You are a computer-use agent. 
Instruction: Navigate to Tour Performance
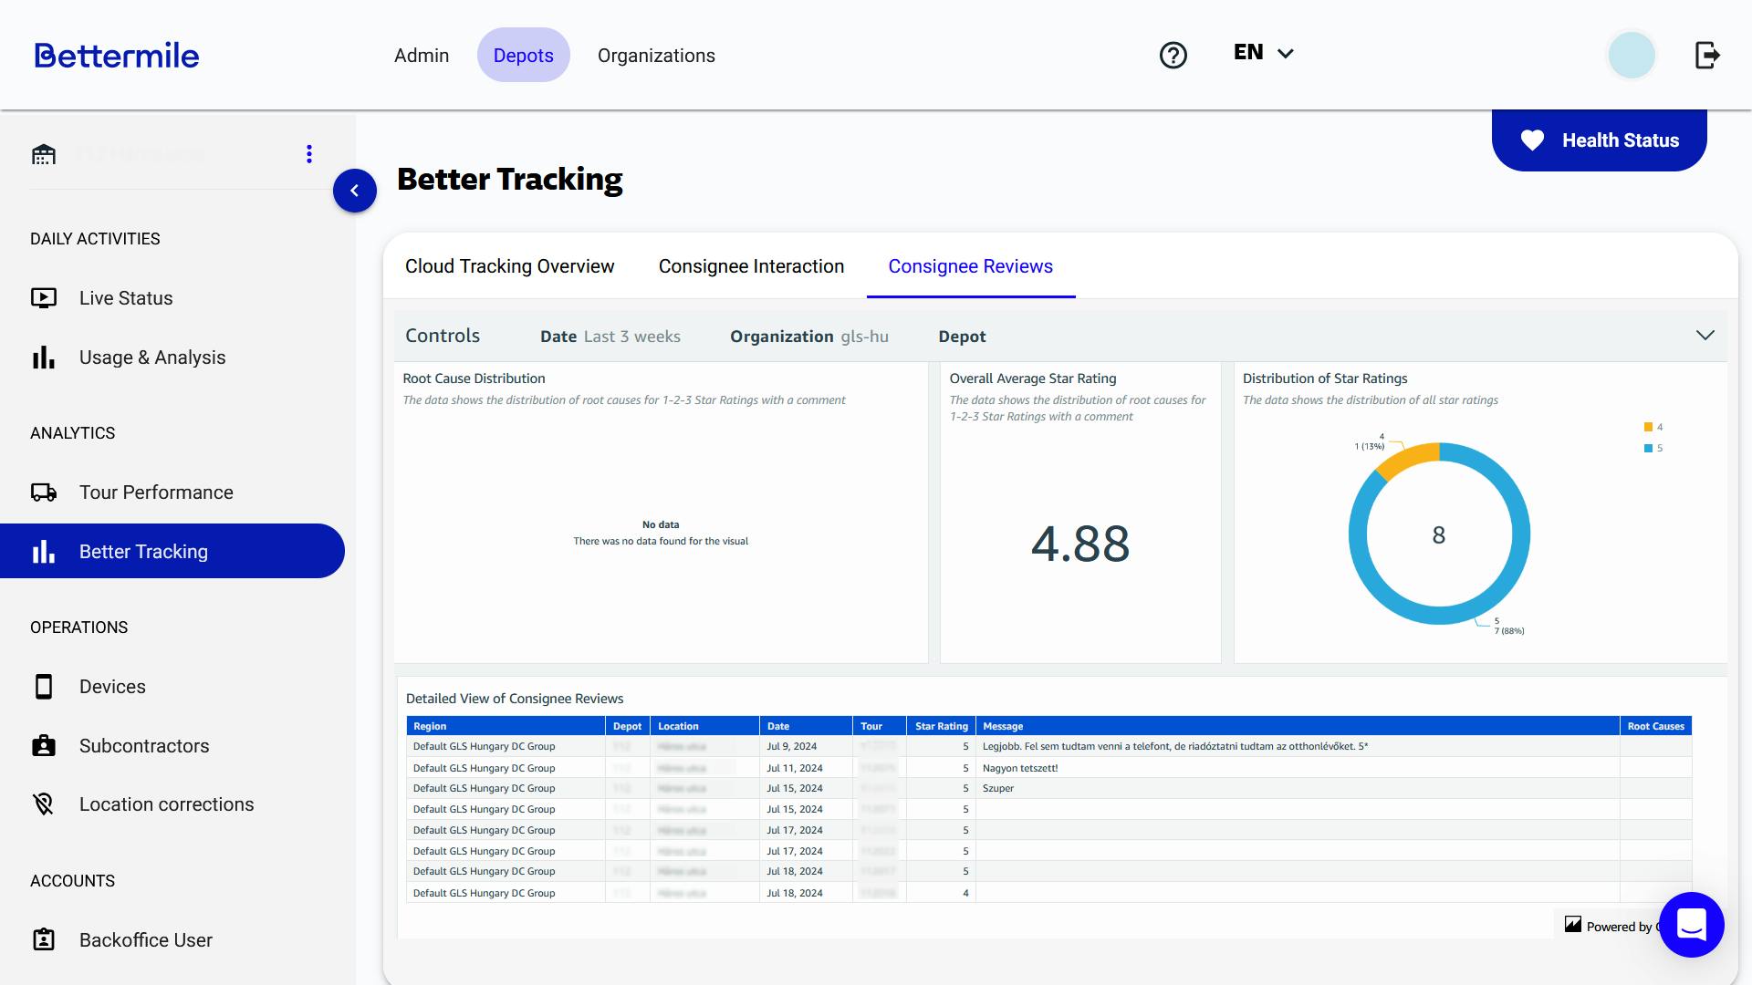(156, 493)
